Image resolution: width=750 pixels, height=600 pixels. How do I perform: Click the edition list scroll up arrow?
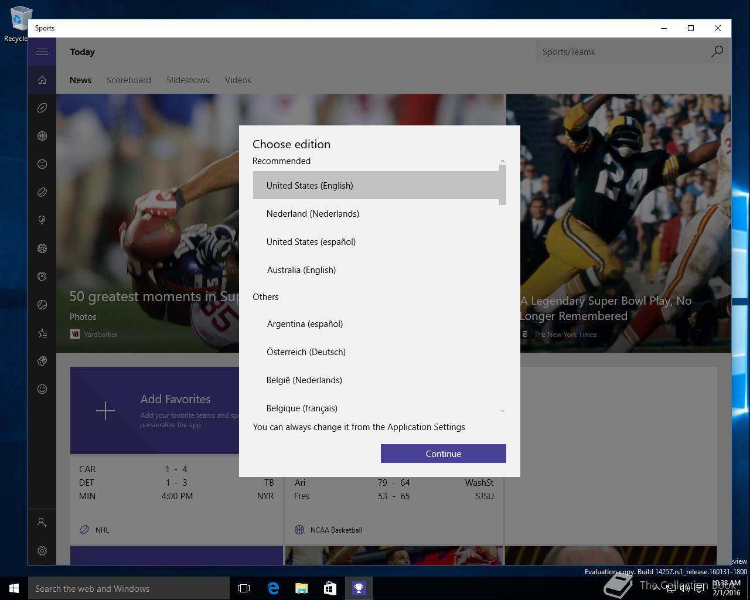(503, 161)
